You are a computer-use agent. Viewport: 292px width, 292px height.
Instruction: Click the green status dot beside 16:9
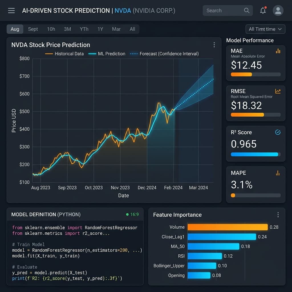pyautogui.click(x=127, y=214)
